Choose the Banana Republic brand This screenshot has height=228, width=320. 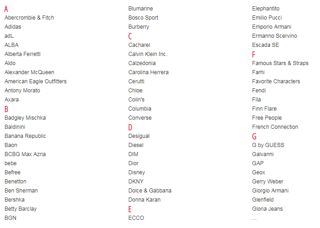pos(25,136)
